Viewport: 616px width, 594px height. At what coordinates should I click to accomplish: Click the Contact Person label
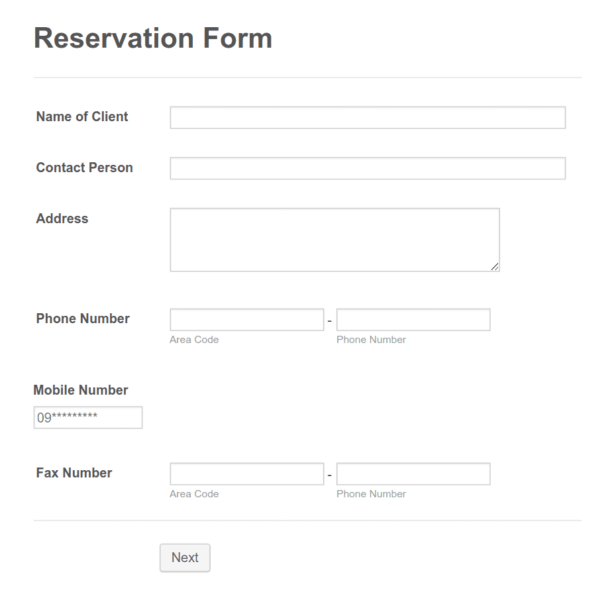pos(84,168)
